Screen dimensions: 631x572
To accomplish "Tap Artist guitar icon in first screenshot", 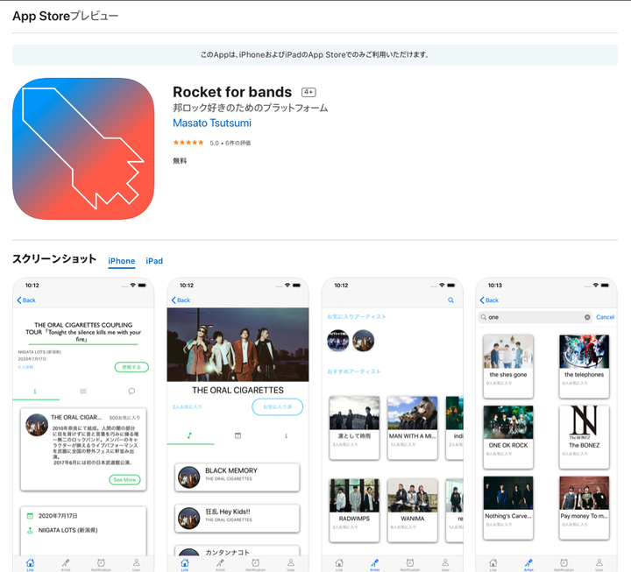I will click(x=66, y=564).
